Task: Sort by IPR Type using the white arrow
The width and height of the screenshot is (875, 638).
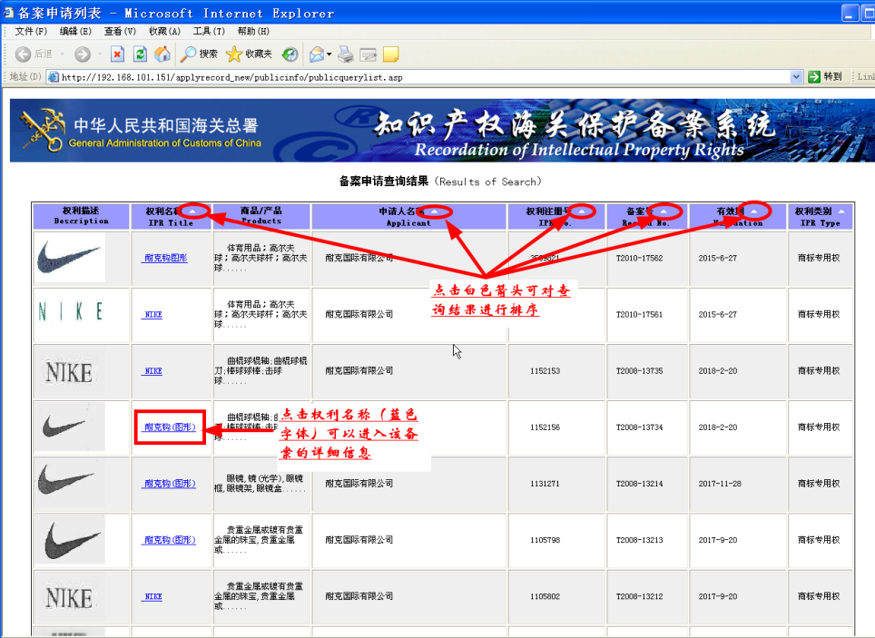Action: click(x=841, y=211)
